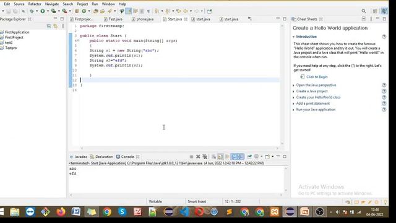Open Package Explorer view menu
The height and width of the screenshot is (223, 396).
pyautogui.click(x=62, y=26)
